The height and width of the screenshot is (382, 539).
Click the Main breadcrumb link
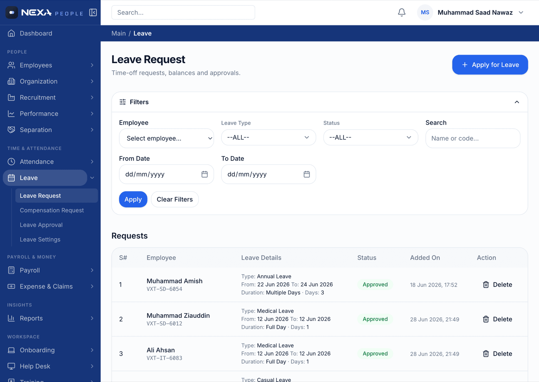tap(119, 33)
